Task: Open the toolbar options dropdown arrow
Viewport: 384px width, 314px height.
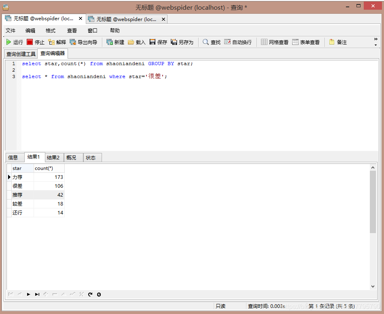Action: click(376, 45)
